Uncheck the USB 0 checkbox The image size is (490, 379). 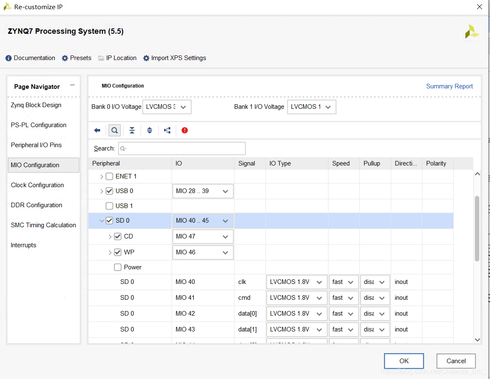click(x=109, y=191)
